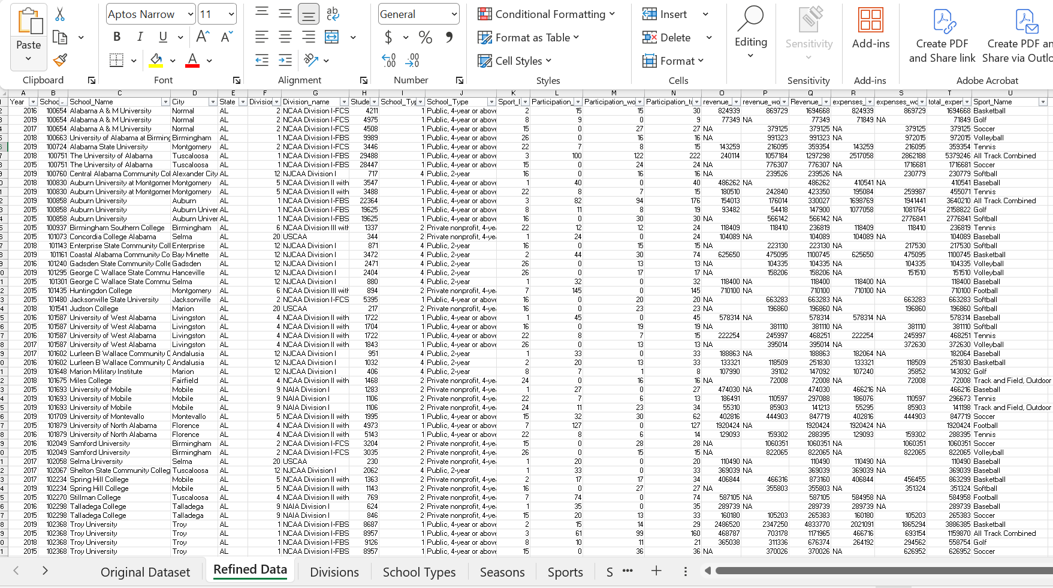Click the red font color swatch
Viewport: 1053px width, 588px height.
click(192, 60)
